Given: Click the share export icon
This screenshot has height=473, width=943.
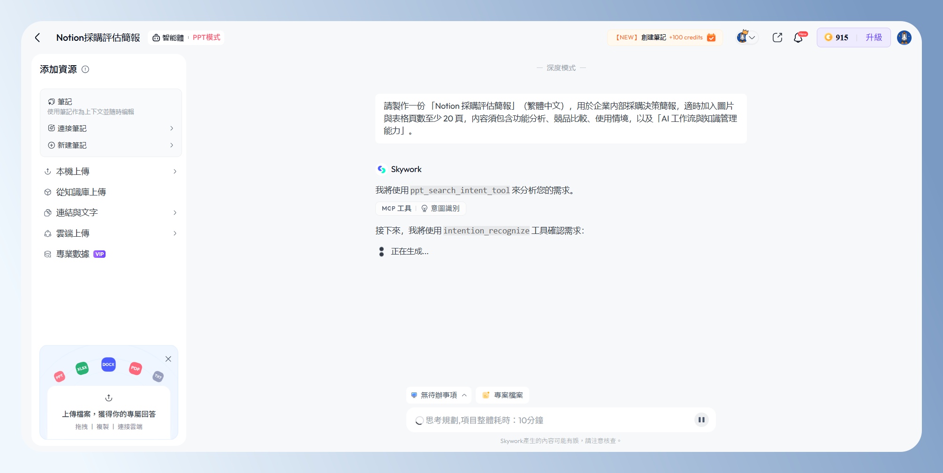Looking at the screenshot, I should pyautogui.click(x=777, y=38).
